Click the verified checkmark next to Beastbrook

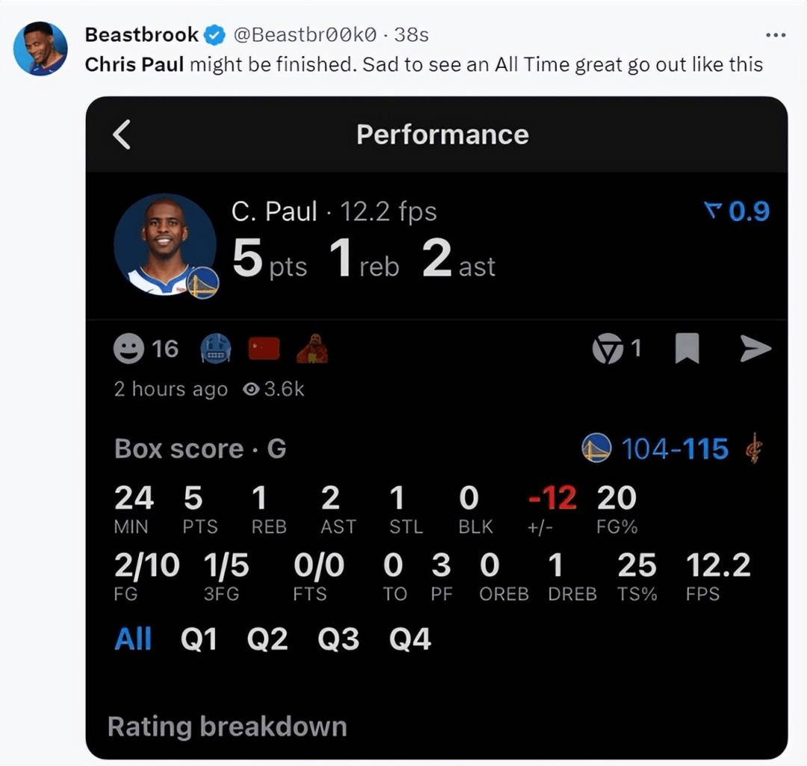pos(215,33)
